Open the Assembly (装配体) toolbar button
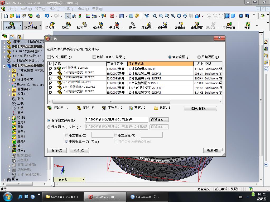Image resolution: width=270 pixels, height=202 pixels. click(x=11, y=26)
